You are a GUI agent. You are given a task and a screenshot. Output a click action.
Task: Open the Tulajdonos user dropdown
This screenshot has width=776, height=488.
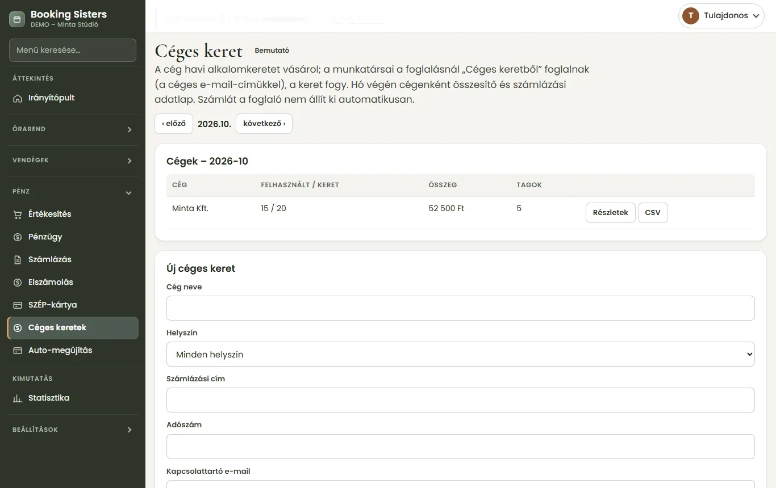[721, 16]
